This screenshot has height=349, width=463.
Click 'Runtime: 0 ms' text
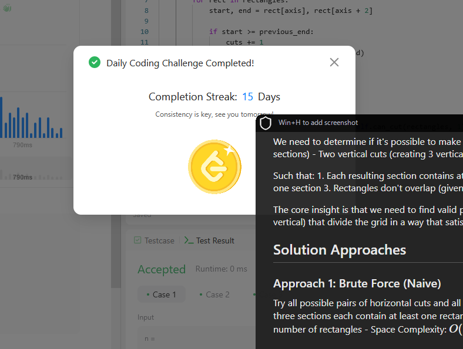click(221, 269)
